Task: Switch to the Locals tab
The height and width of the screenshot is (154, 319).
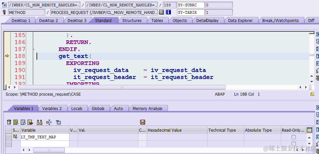Action: 77,108
